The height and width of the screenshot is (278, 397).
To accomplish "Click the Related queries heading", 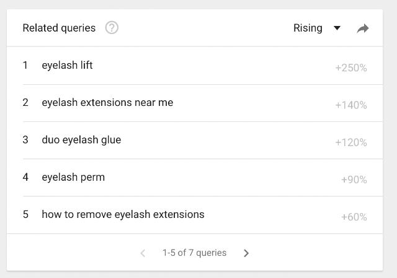I will coord(59,28).
